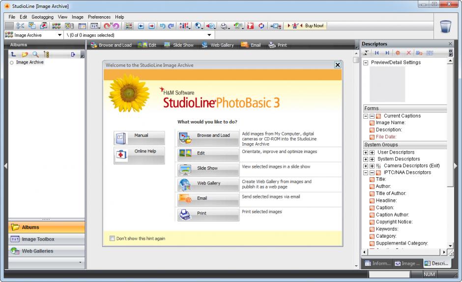
Task: Click the Online Help button
Action: click(x=140, y=155)
